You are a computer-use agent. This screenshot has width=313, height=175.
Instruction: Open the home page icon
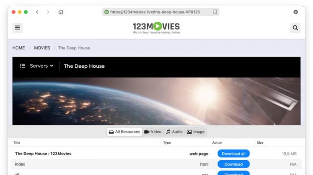click(x=61, y=12)
